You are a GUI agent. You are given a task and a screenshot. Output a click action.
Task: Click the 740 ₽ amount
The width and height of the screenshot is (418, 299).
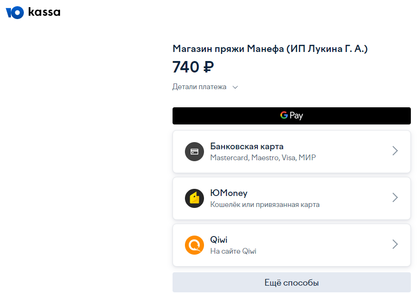pyautogui.click(x=193, y=67)
